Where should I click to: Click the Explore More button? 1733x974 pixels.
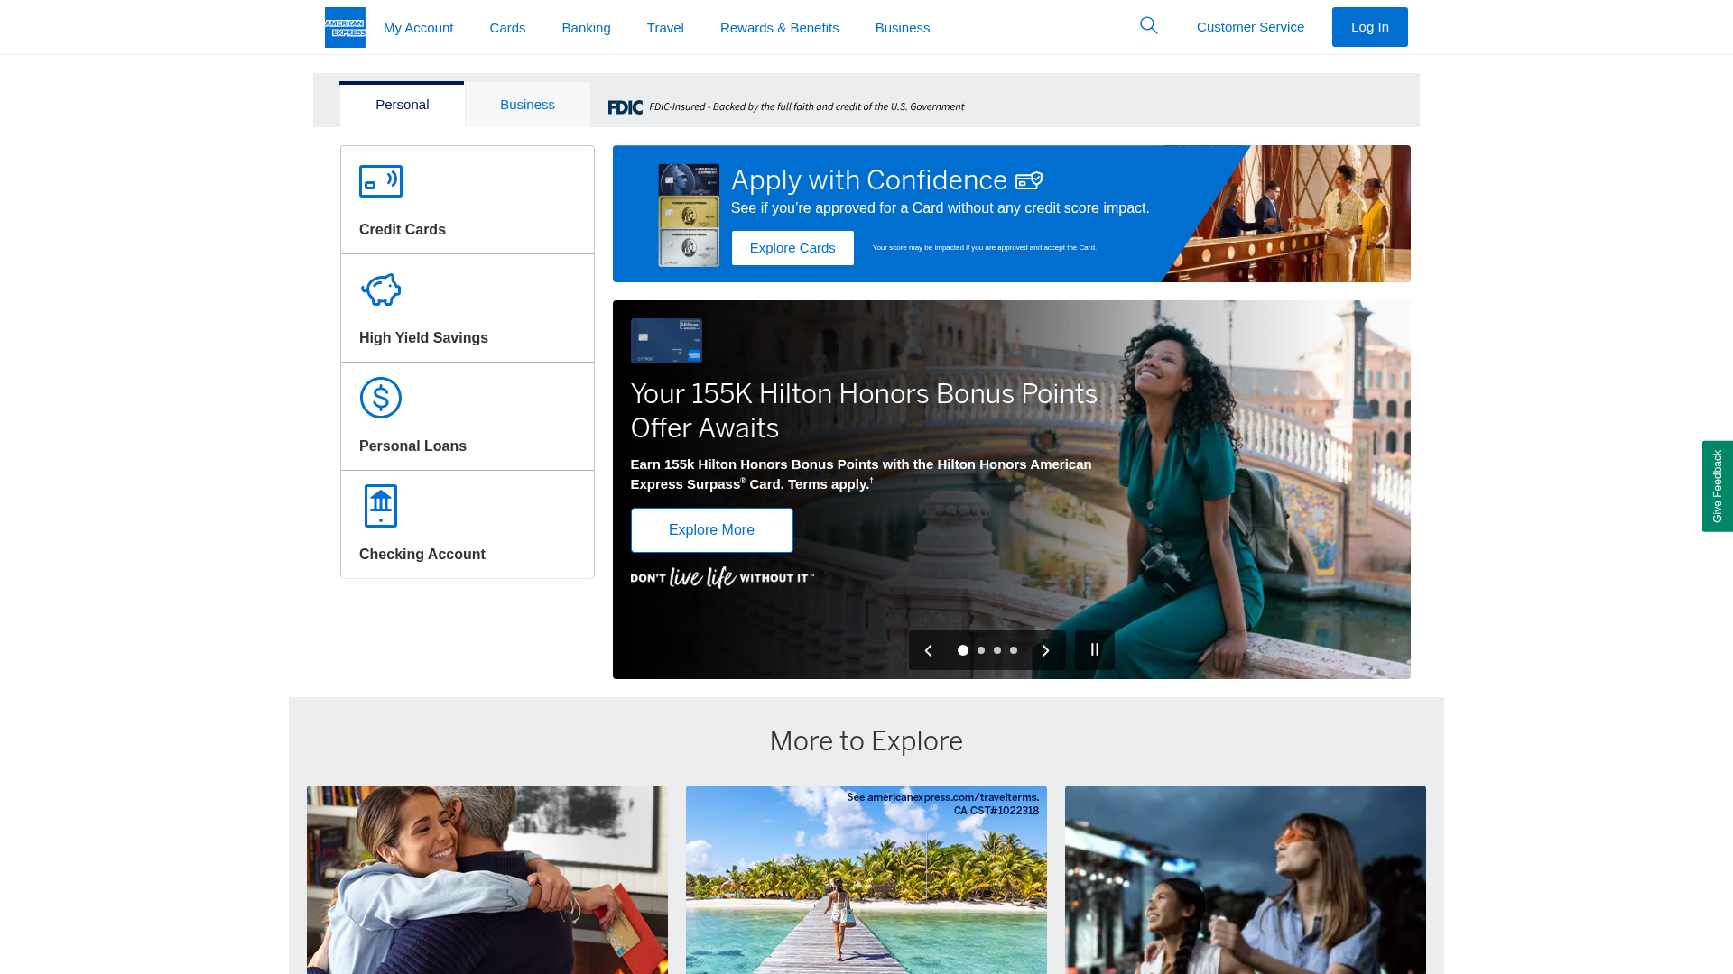[x=711, y=529]
